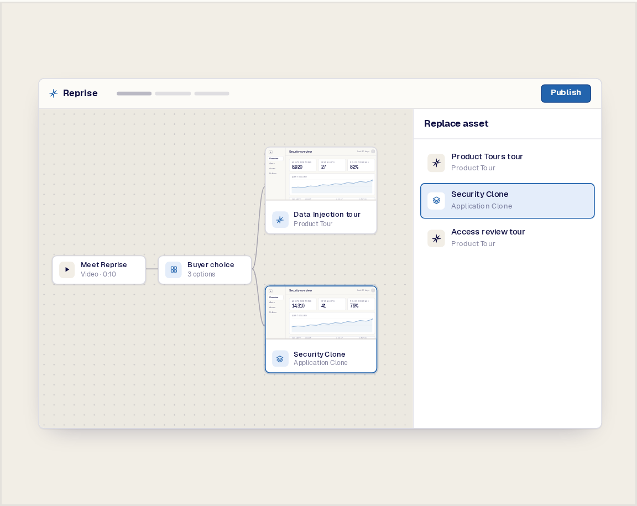Choose Security Clone in Replace asset list
Image resolution: width=637 pixels, height=506 pixels.
pyautogui.click(x=508, y=201)
